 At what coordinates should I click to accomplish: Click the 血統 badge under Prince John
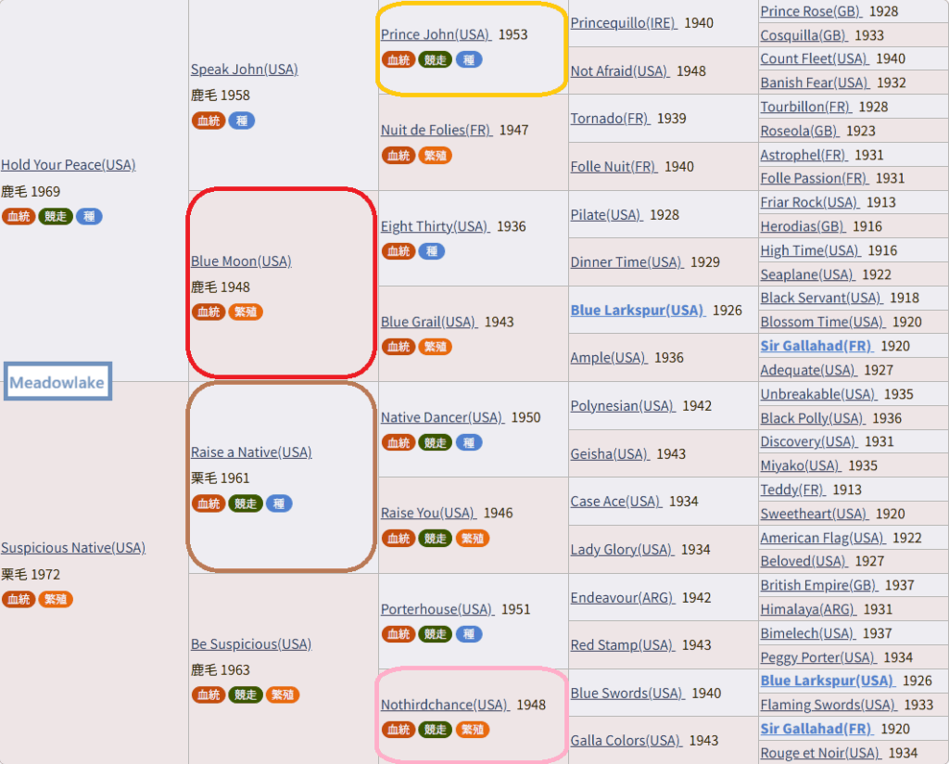tap(399, 59)
